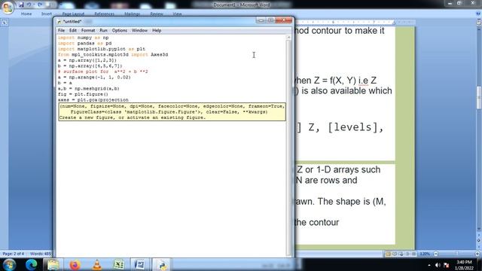Open Review tab in Word
482x271 pixels.
click(x=157, y=14)
